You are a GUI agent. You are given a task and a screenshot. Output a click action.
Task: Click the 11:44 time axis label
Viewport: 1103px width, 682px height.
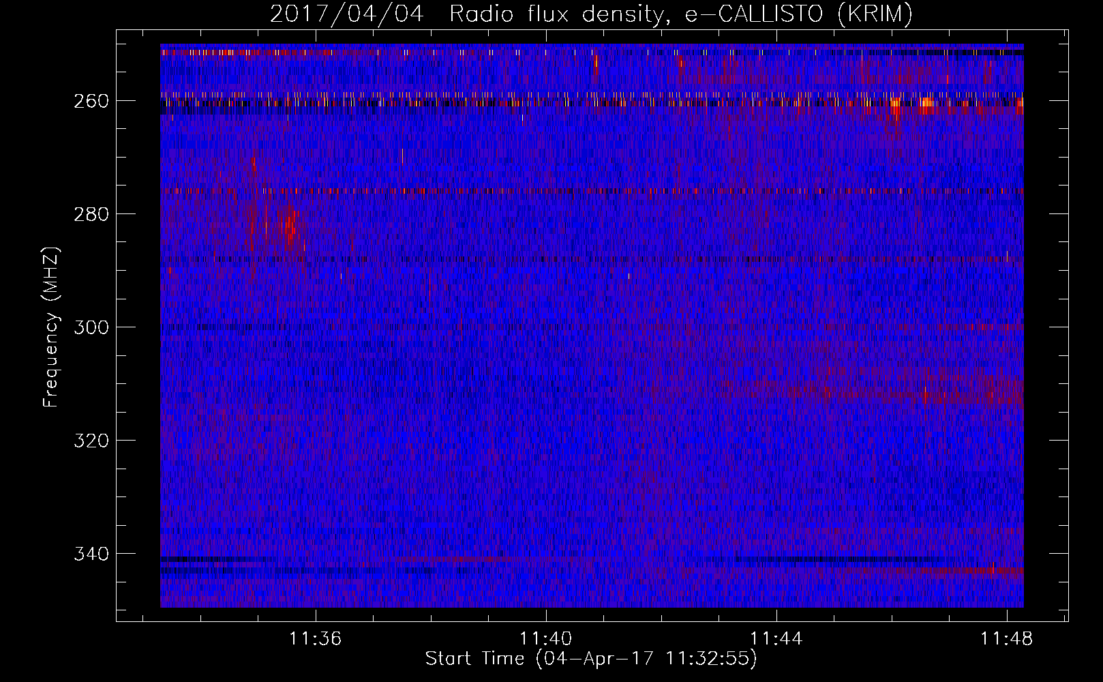point(776,639)
